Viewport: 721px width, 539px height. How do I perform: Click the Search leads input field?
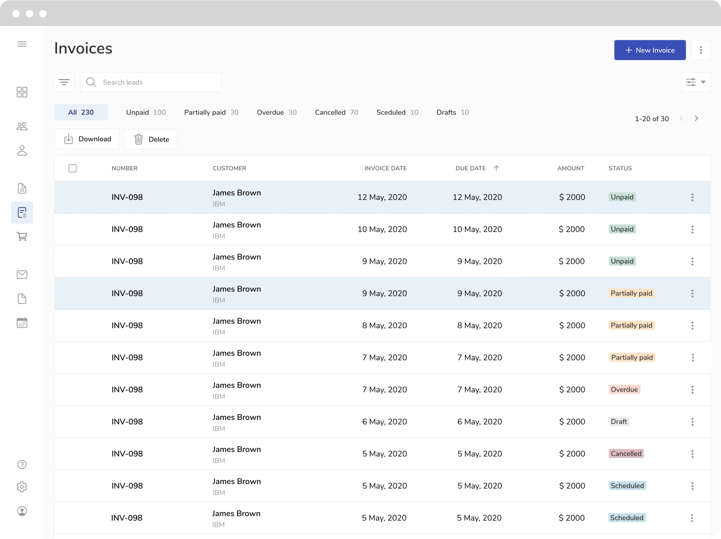pyautogui.click(x=150, y=82)
